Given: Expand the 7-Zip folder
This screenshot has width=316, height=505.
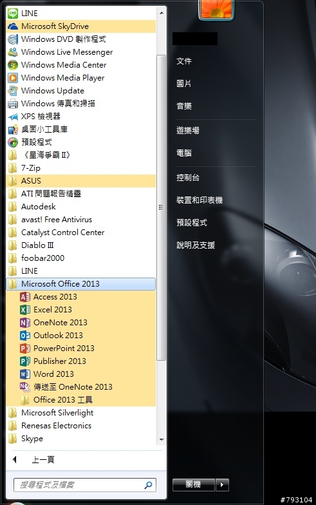Looking at the screenshot, I should point(80,167).
